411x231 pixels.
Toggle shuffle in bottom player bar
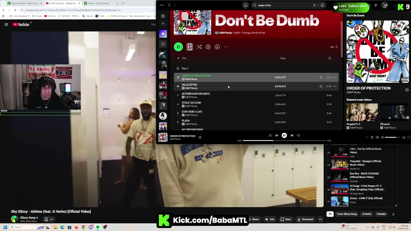coord(270,135)
